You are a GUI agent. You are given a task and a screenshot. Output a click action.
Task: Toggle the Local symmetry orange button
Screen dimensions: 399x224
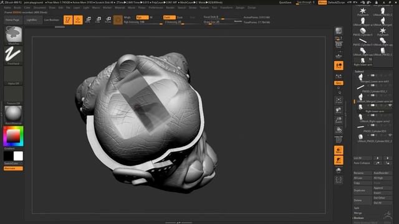click(339, 65)
